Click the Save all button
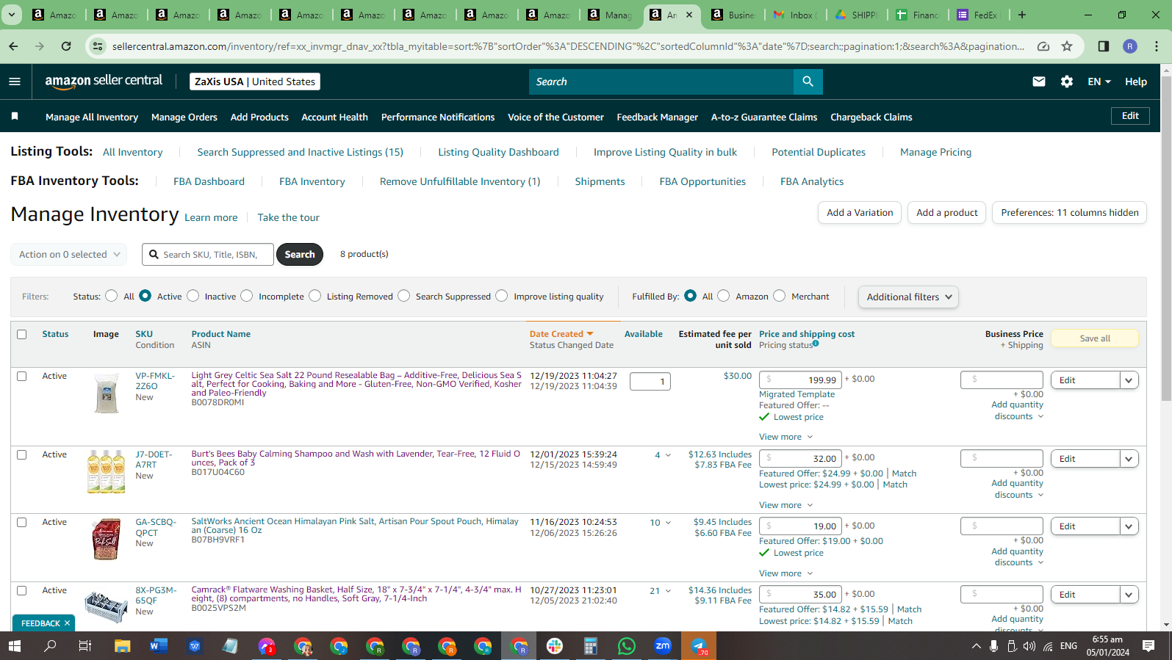Viewport: 1172px width, 660px height. coord(1095,338)
